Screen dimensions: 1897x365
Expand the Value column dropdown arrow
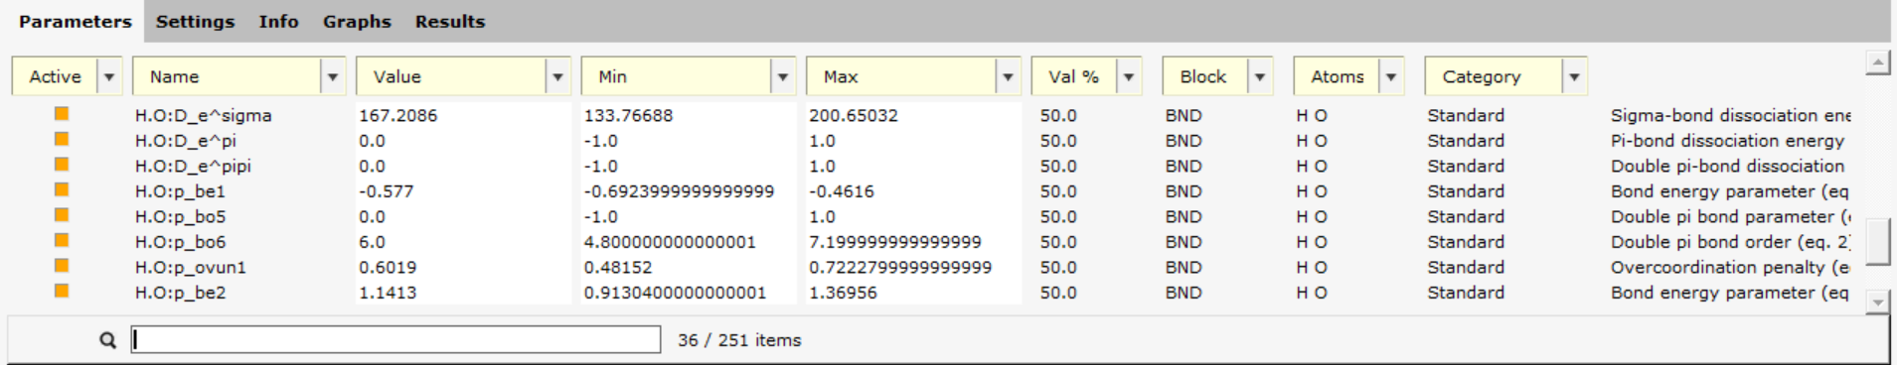click(x=557, y=76)
